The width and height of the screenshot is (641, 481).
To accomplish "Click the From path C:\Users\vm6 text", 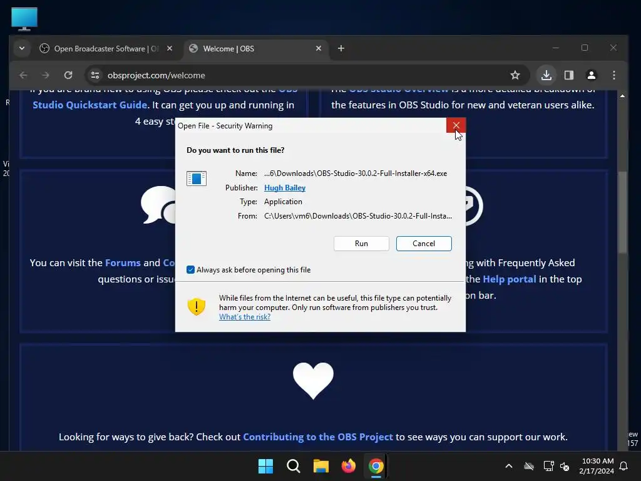I will pos(358,216).
